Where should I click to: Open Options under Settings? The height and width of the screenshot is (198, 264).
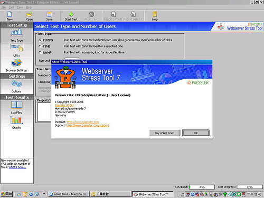click(x=16, y=87)
